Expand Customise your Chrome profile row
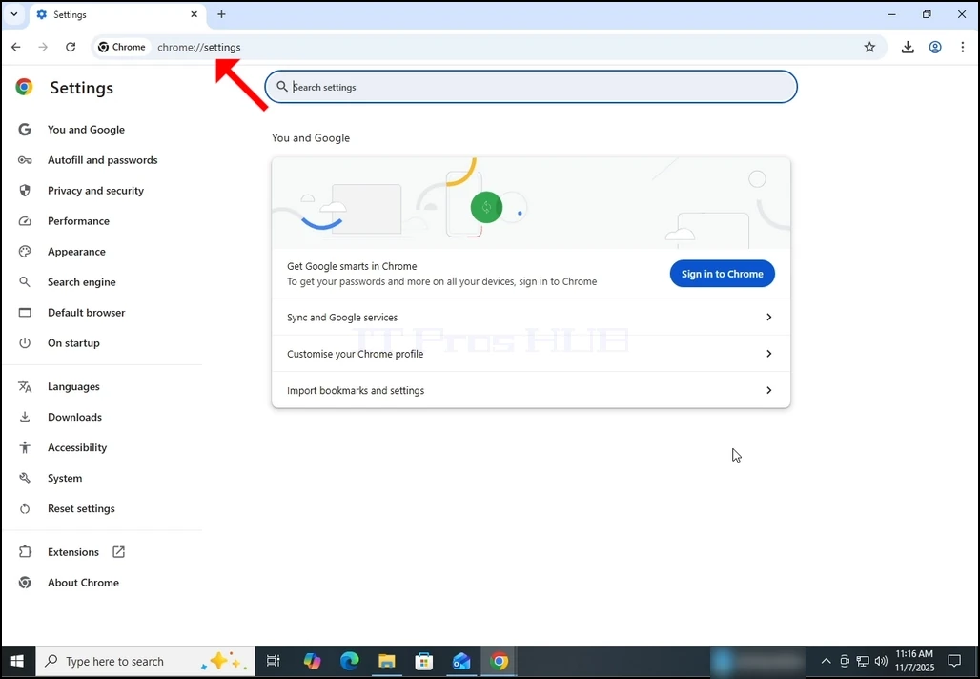 click(531, 354)
